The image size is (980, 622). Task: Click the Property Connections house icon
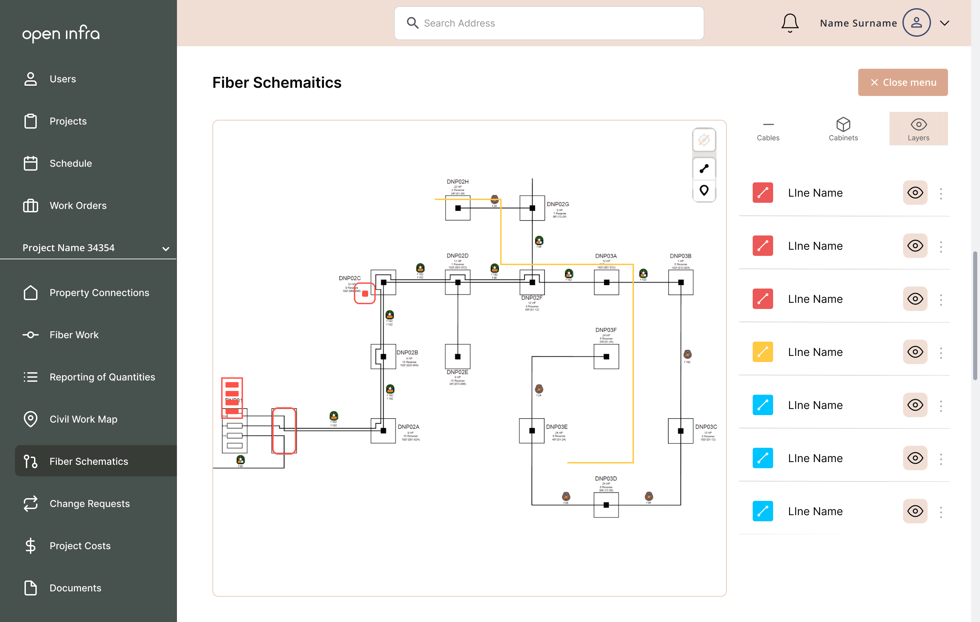pyautogui.click(x=31, y=293)
